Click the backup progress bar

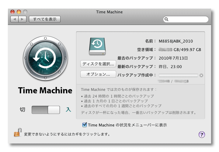(x=178, y=75)
